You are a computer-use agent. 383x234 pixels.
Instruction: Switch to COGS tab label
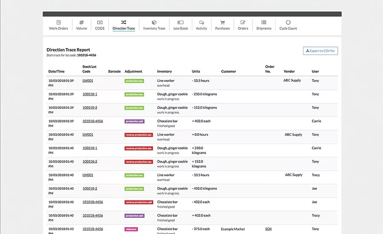pos(100,29)
